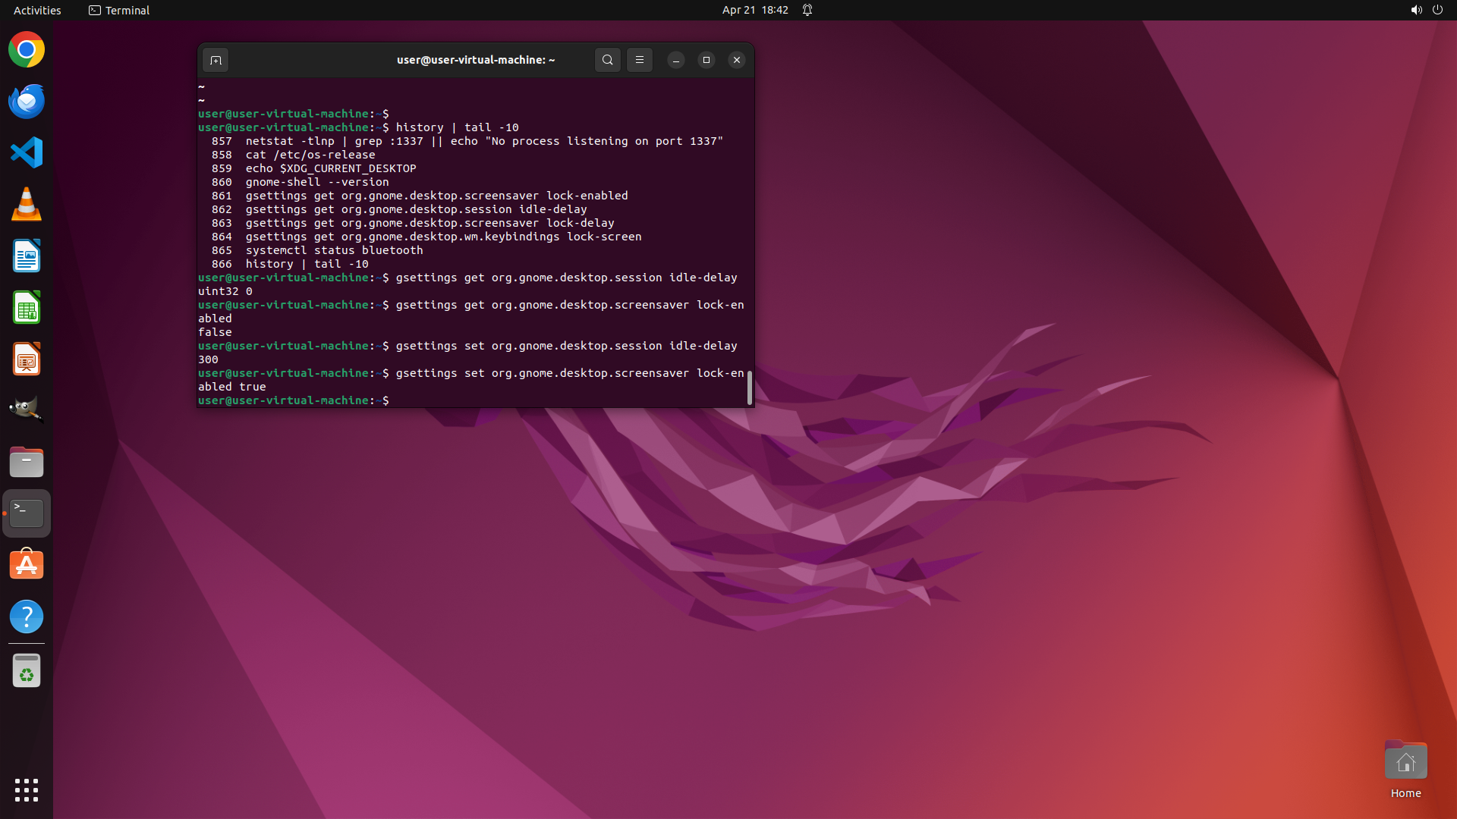Click the terminal scrollbar handle
The height and width of the screenshot is (819, 1457).
[750, 388]
